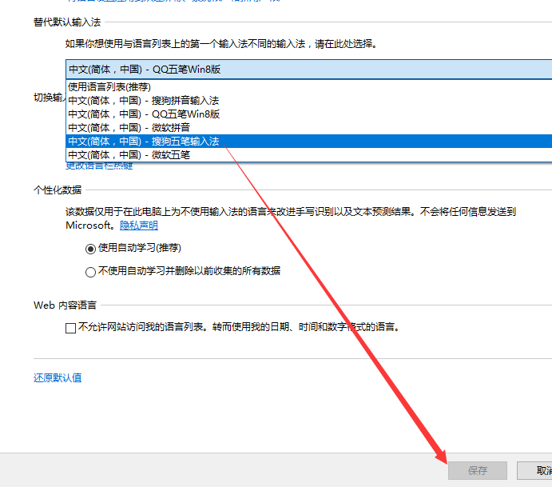Choose 搜狗拼音输入法 from the list

click(x=308, y=101)
